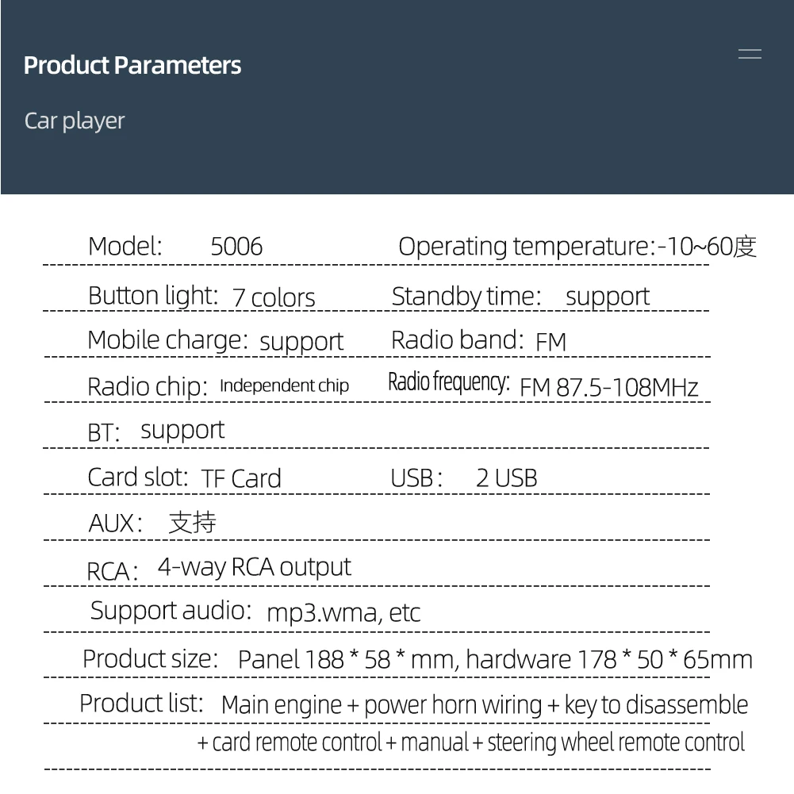
Task: Click FM 87.5-108MHz frequency value
Action: [x=608, y=387]
